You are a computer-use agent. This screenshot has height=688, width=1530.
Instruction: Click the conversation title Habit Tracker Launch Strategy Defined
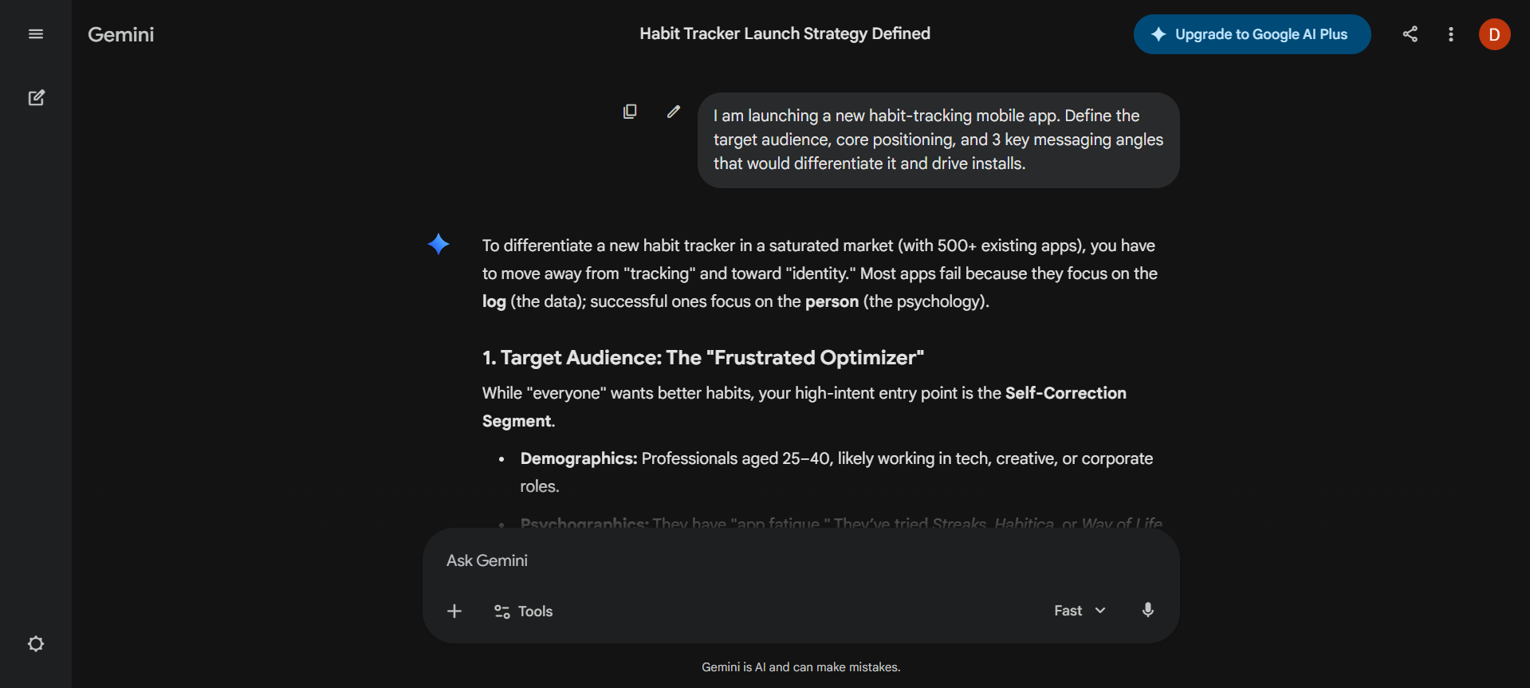pyautogui.click(x=785, y=33)
